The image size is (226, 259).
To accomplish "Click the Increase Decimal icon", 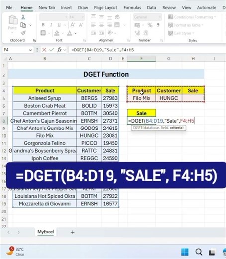I will pyautogui.click(x=137, y=33).
